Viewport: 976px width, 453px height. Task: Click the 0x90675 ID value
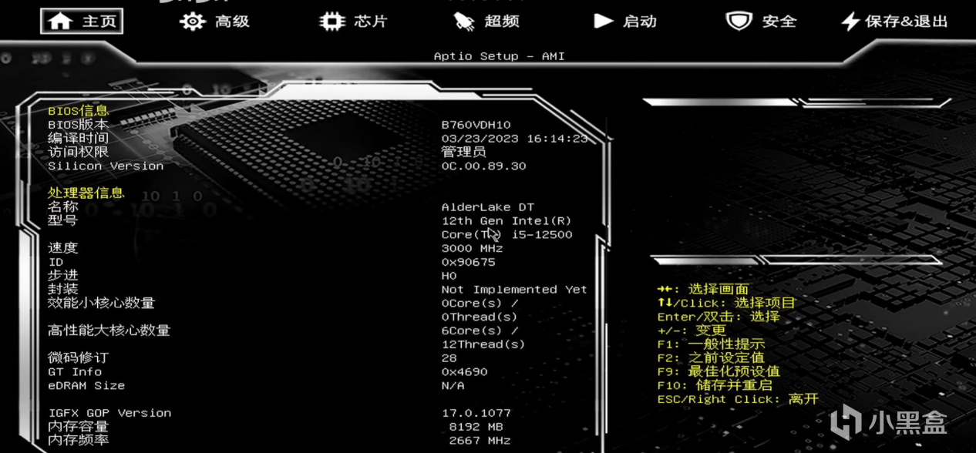pos(468,262)
